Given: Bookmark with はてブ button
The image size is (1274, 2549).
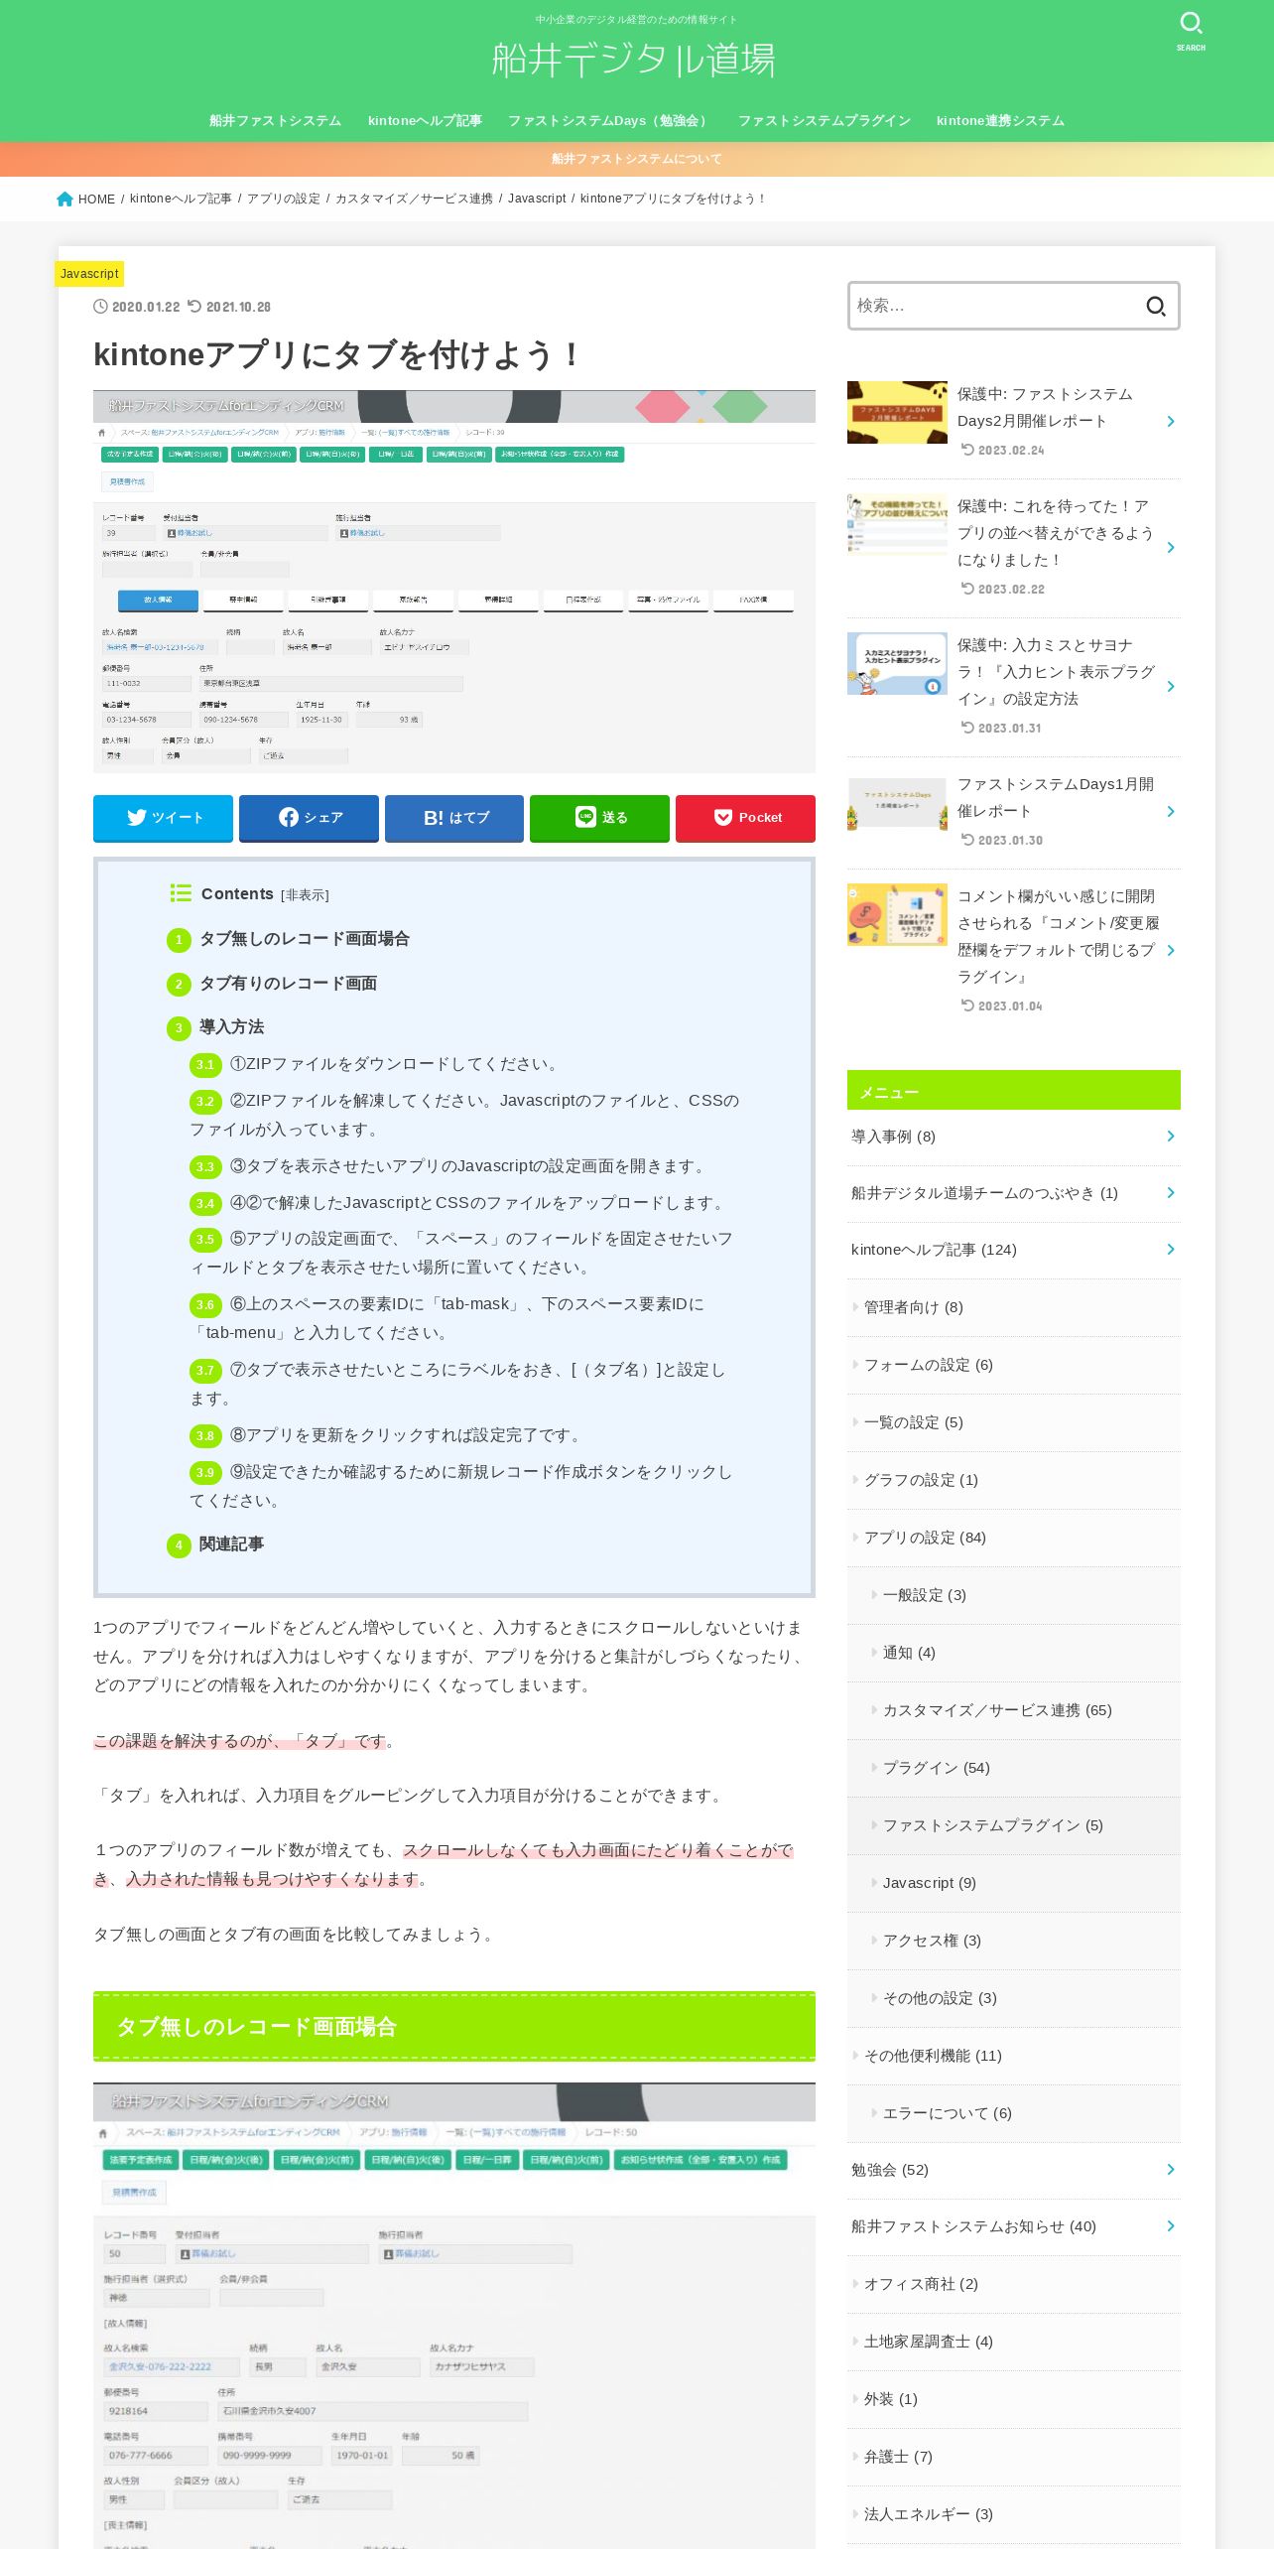Looking at the screenshot, I should [x=454, y=817].
